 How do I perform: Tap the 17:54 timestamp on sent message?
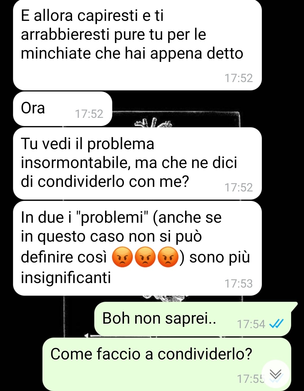pos(251,324)
